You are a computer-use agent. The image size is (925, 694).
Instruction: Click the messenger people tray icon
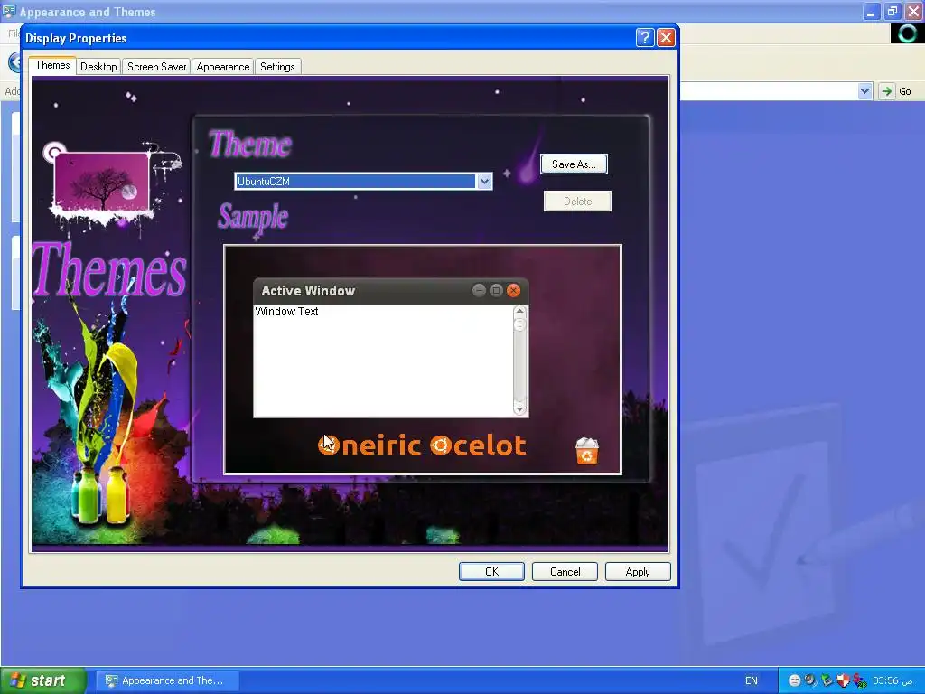pos(860,680)
